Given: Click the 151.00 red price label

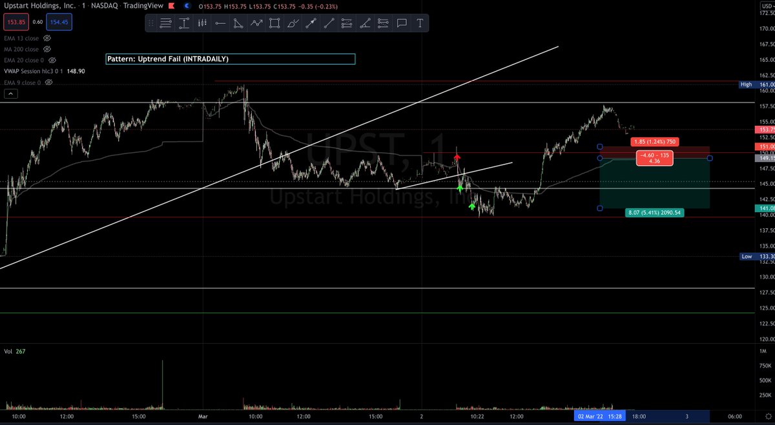Looking at the screenshot, I should point(764,146).
